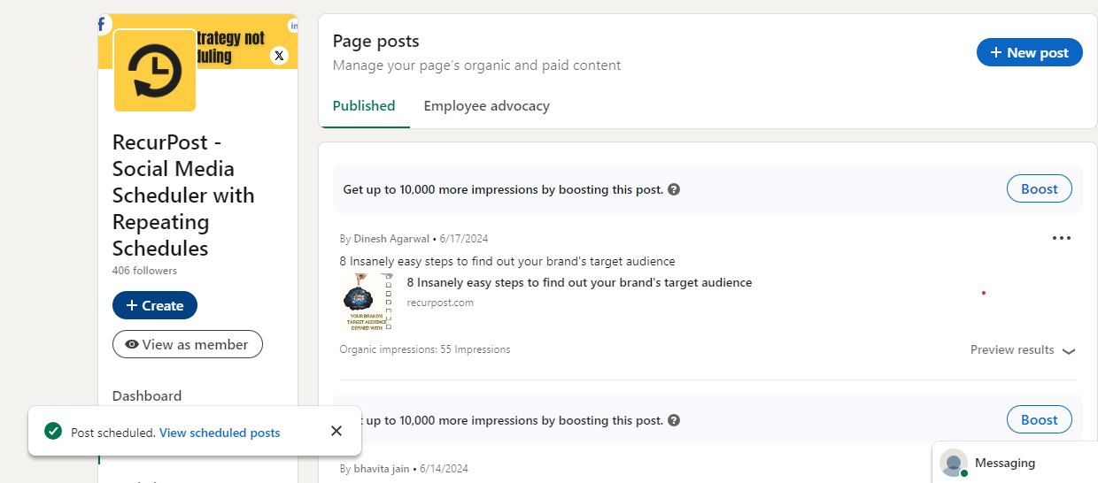Click the help icon in first boost banner
The height and width of the screenshot is (483, 1098).
pos(674,189)
